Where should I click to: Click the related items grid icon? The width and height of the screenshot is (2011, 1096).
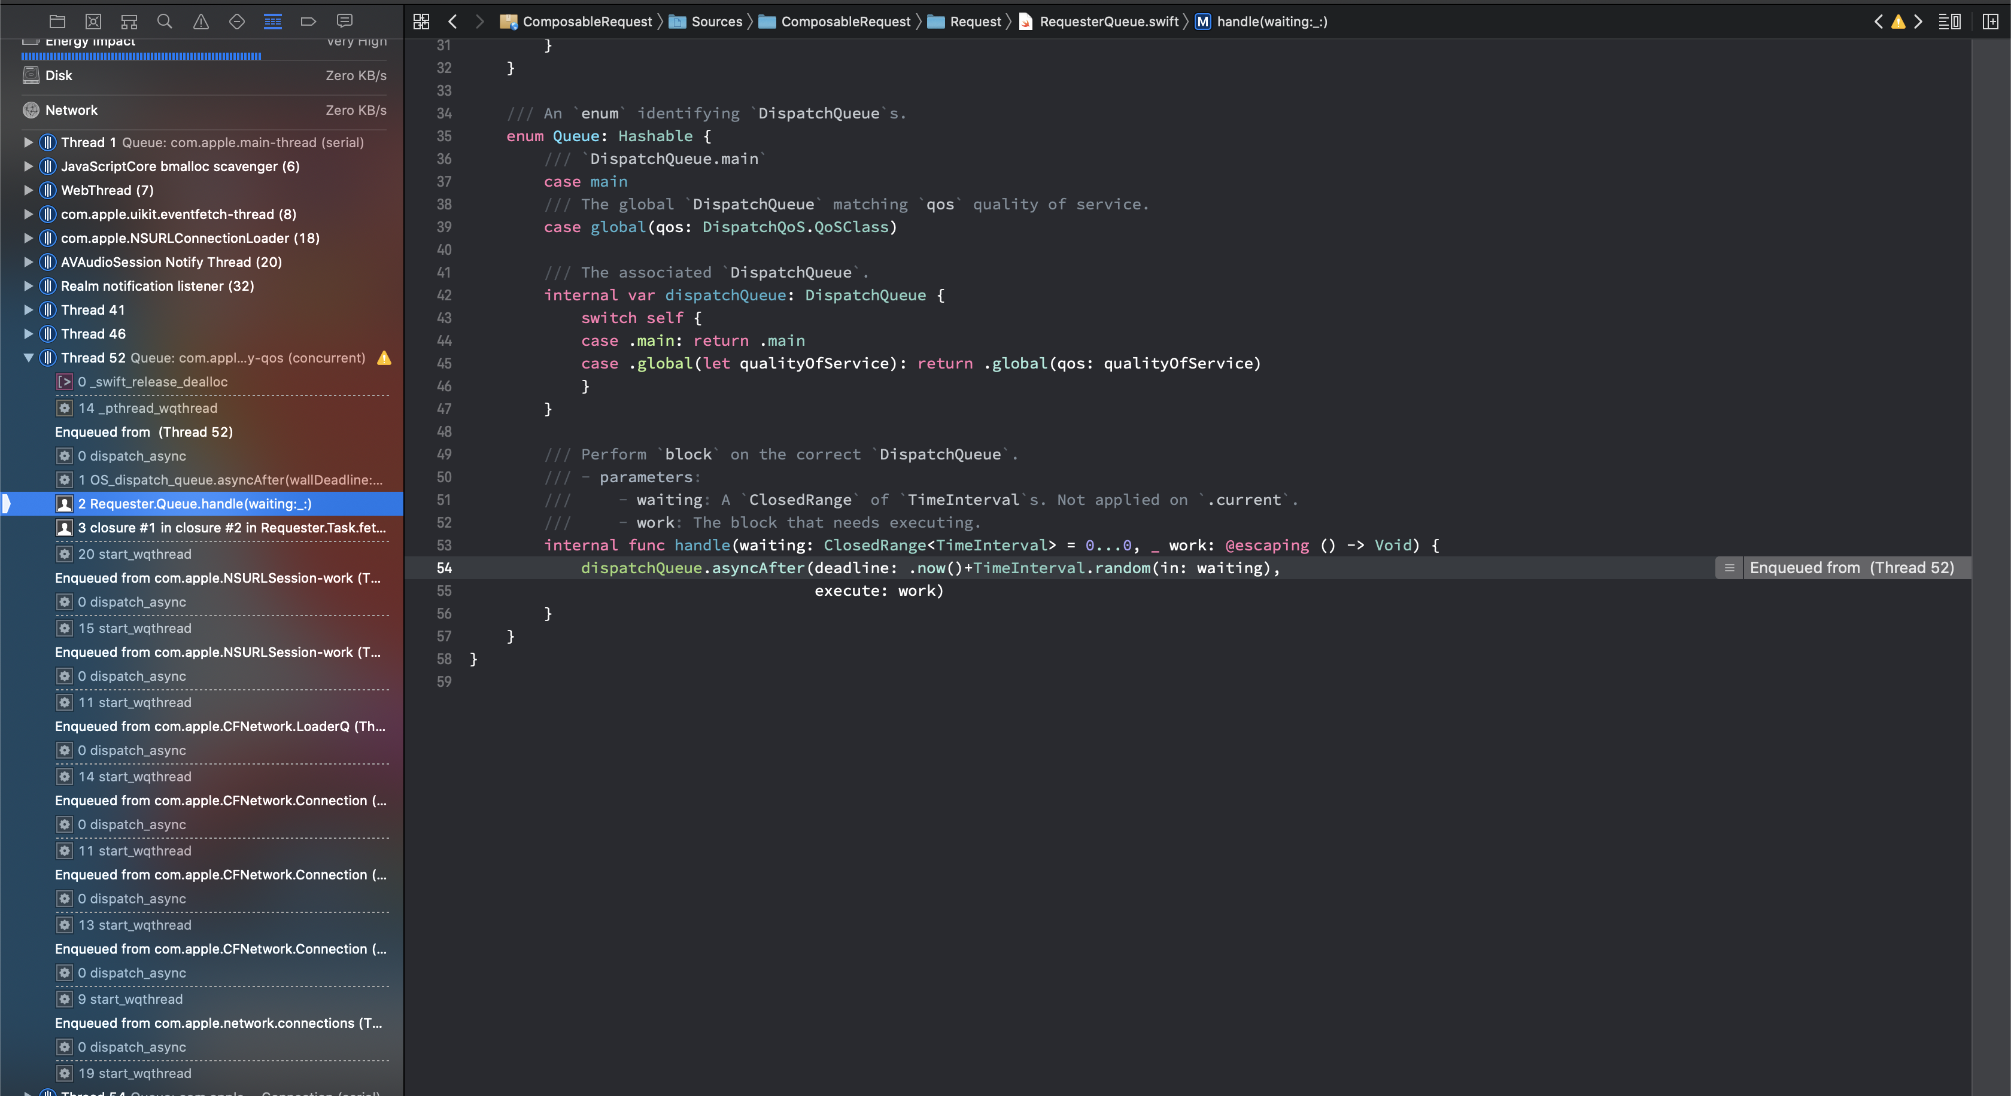[x=421, y=21]
